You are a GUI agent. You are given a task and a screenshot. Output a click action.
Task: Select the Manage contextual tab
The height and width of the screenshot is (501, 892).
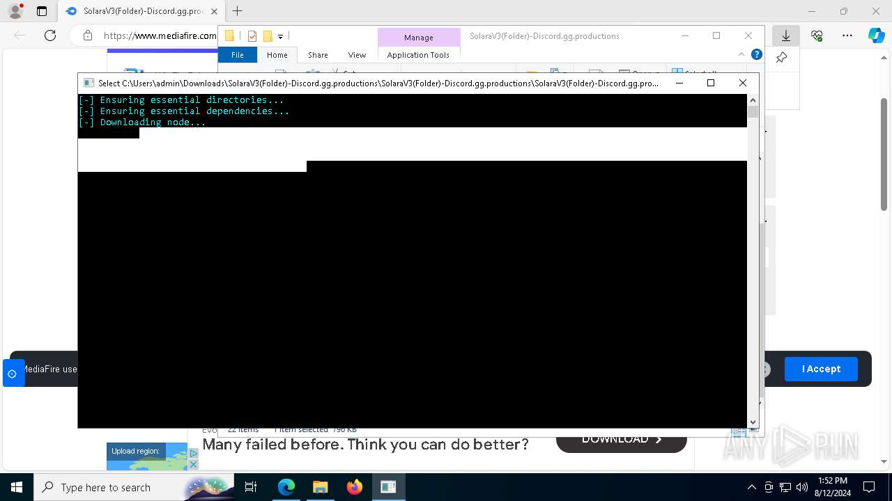[419, 37]
